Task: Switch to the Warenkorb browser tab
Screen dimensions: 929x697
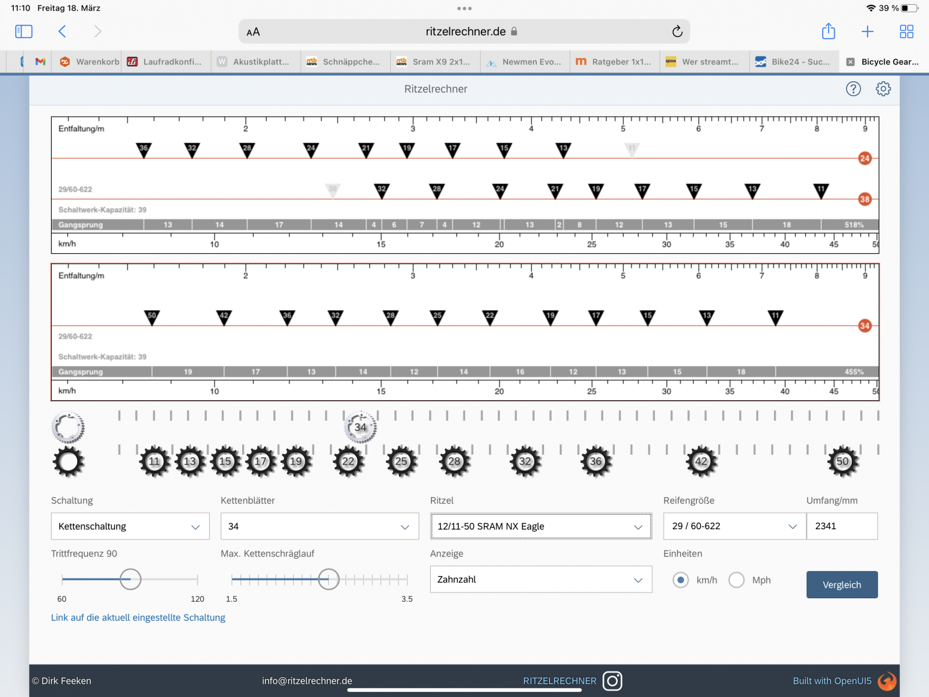Action: tap(90, 62)
